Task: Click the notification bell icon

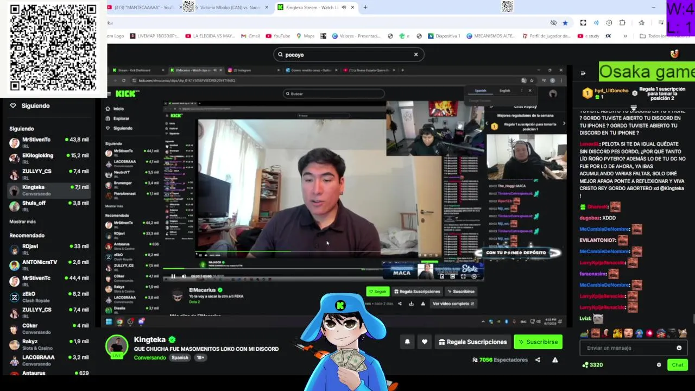Action: [x=407, y=342]
